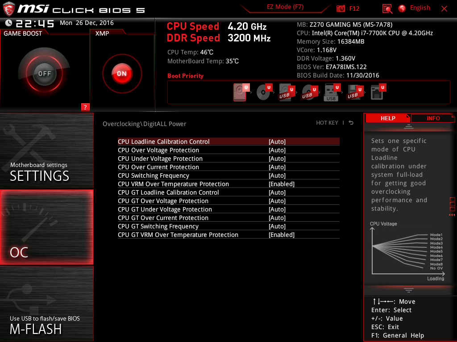The image size is (457, 342).
Task: Click the date Mon 26 Dec, 2016
Action: (x=87, y=23)
